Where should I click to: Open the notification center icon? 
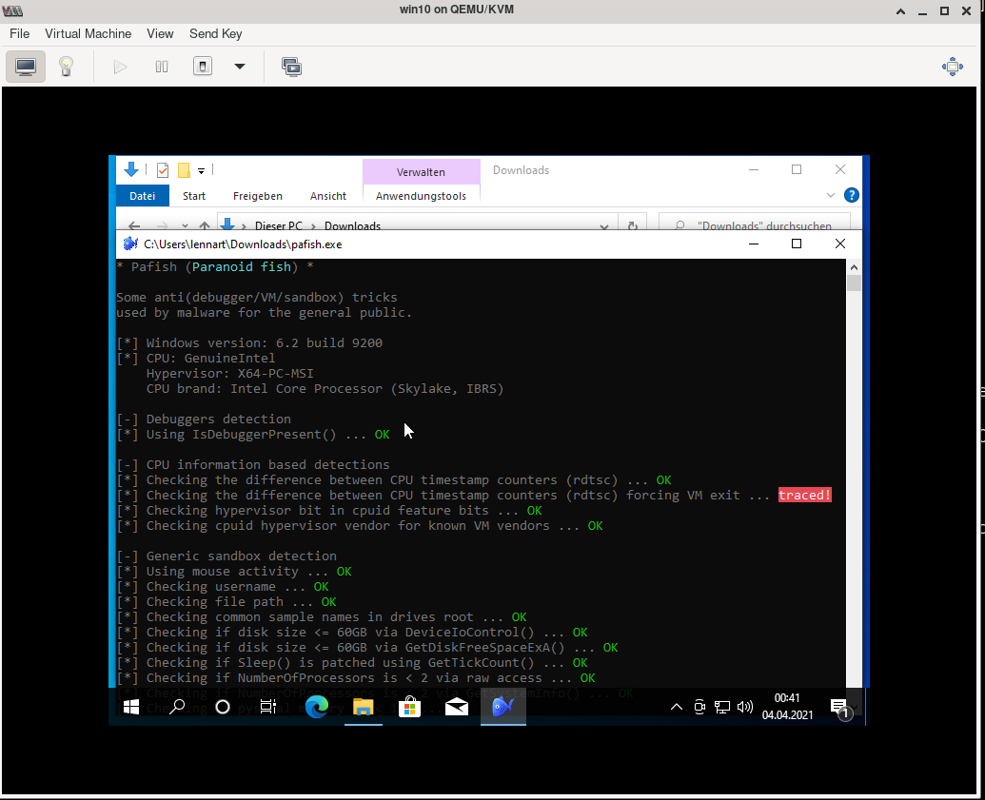[x=840, y=709]
